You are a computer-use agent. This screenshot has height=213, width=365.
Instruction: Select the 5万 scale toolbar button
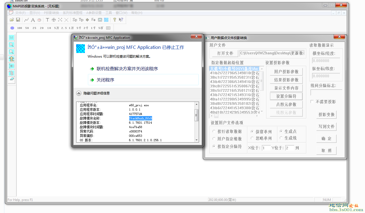click(x=57, y=28)
